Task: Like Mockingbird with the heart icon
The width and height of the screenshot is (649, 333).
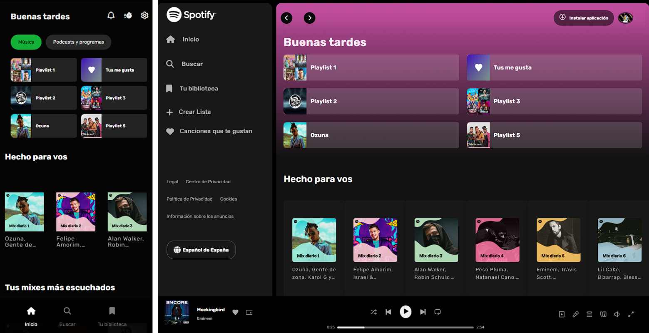Action: pos(235,312)
